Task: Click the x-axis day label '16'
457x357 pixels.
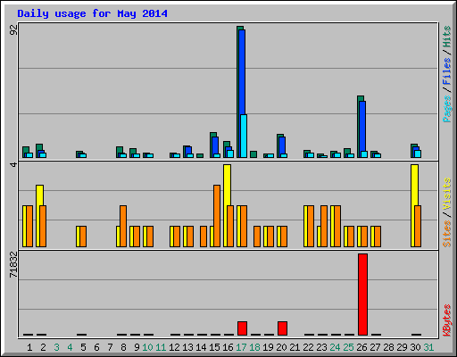Action: 228,347
